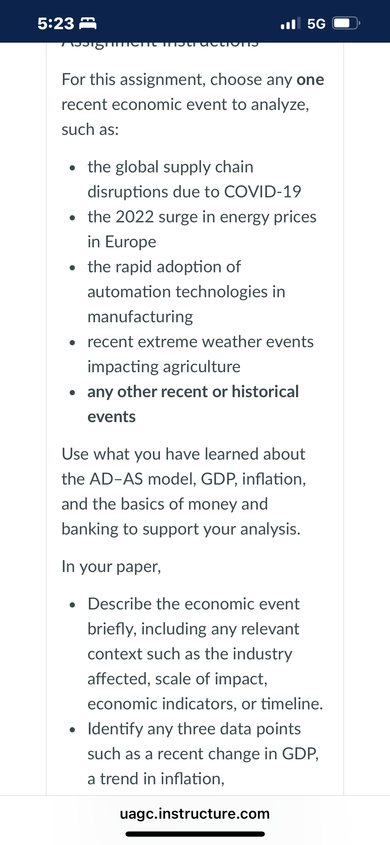This screenshot has height=845, width=390.
Task: Tap the COVID-19 supply chain bullet item
Action: point(194,179)
